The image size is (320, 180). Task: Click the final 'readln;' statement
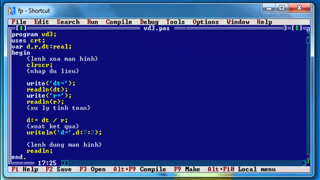(39, 151)
